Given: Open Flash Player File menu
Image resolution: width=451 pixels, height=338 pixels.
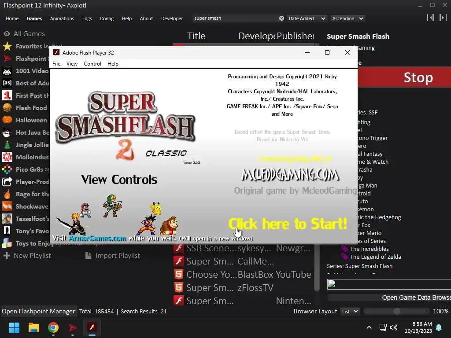Looking at the screenshot, I should click(56, 64).
